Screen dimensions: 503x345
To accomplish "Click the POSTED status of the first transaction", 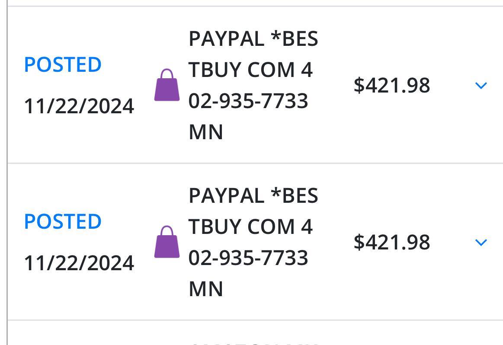I will [x=63, y=64].
